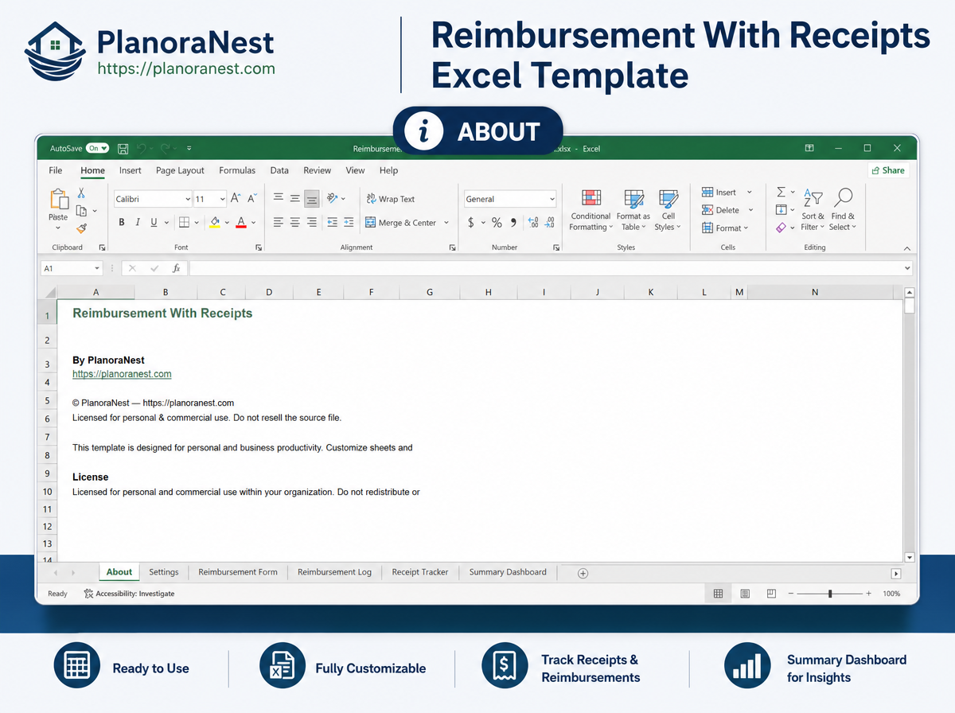Open the Calibri font name dropdown
This screenshot has width=955, height=713.
pyautogui.click(x=188, y=200)
